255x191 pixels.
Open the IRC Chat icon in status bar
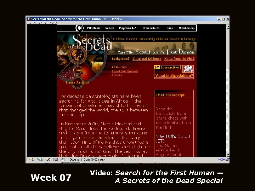tap(63, 160)
